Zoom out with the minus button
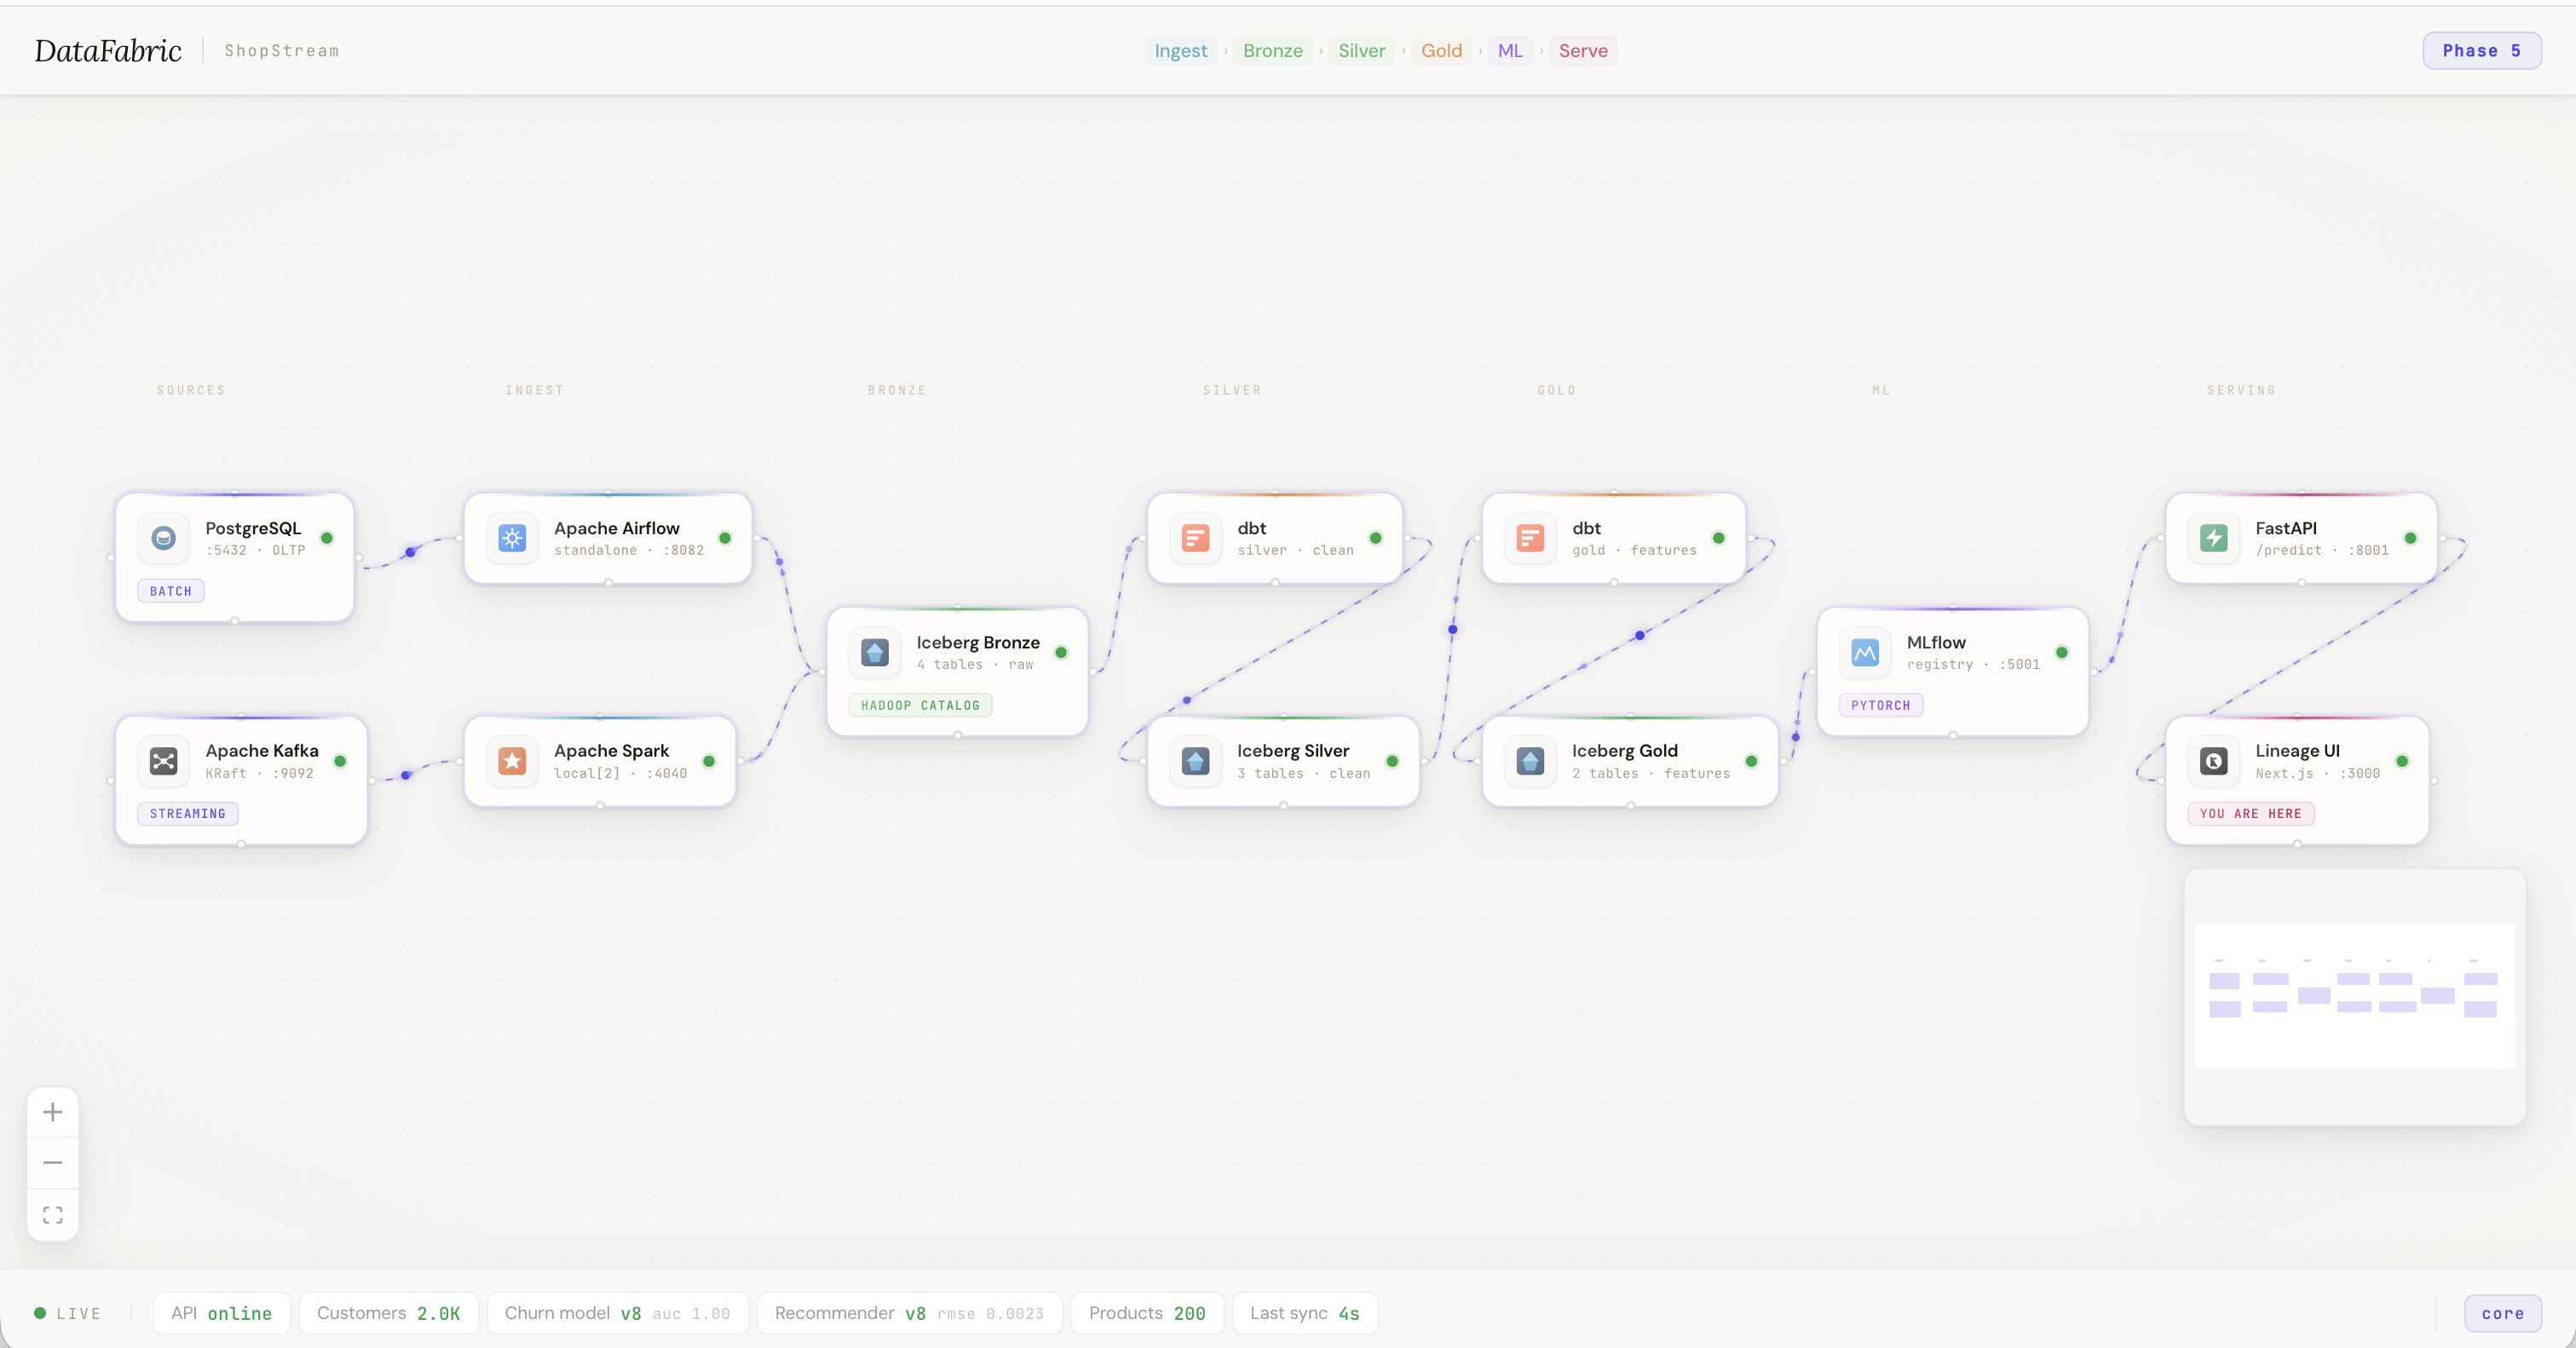Viewport: 2576px width, 1348px height. (x=53, y=1163)
